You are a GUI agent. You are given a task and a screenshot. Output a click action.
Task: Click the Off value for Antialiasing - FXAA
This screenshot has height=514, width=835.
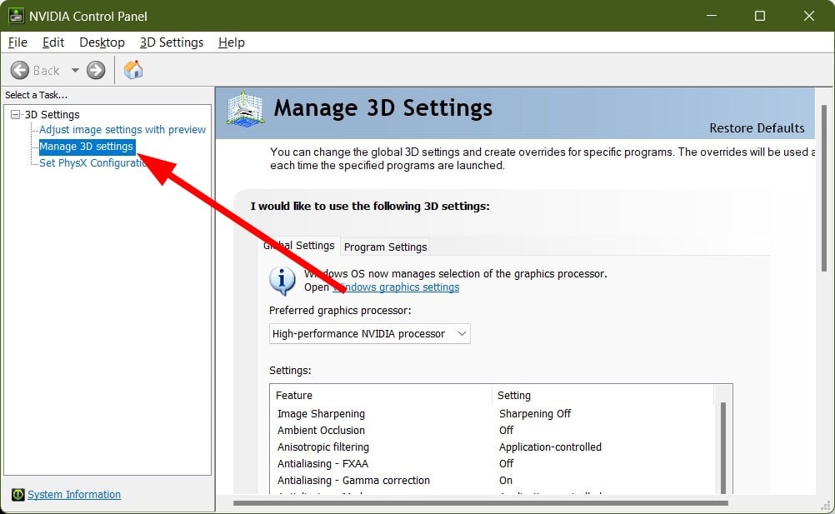click(x=507, y=464)
